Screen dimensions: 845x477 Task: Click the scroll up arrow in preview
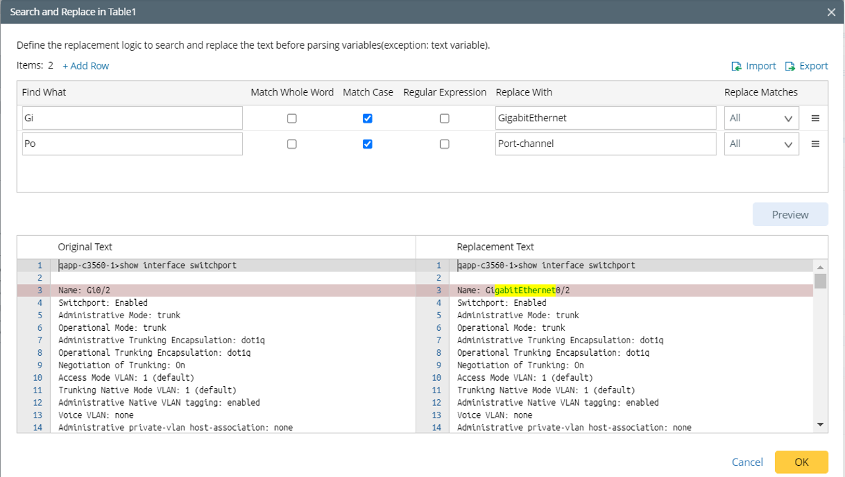(x=820, y=267)
